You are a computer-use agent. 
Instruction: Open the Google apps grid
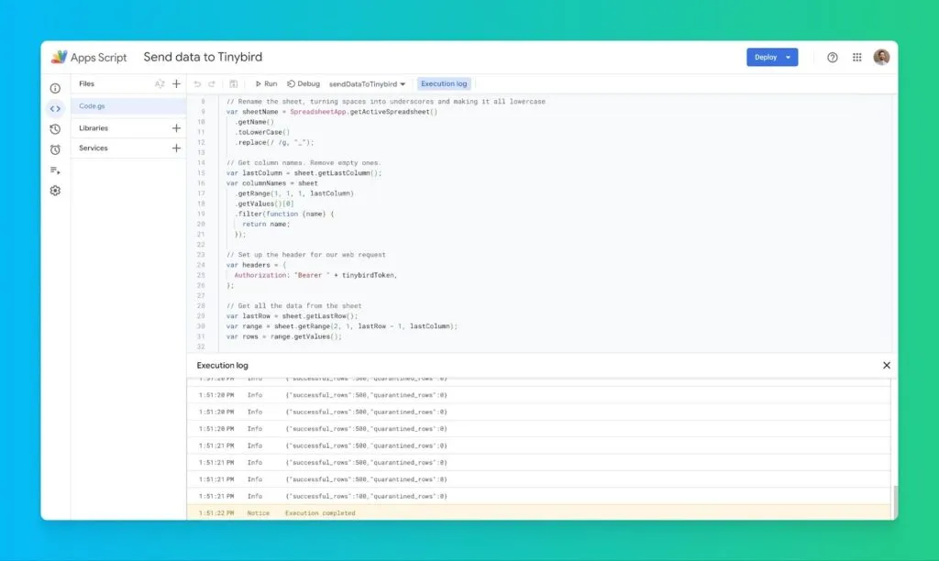click(857, 57)
